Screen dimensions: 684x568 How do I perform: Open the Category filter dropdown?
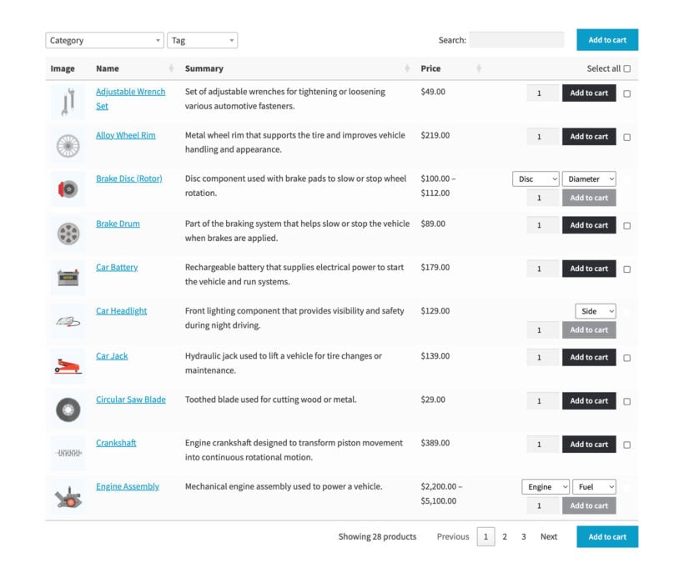click(x=103, y=39)
